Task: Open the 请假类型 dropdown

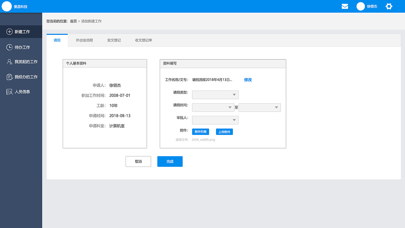Action: point(215,95)
